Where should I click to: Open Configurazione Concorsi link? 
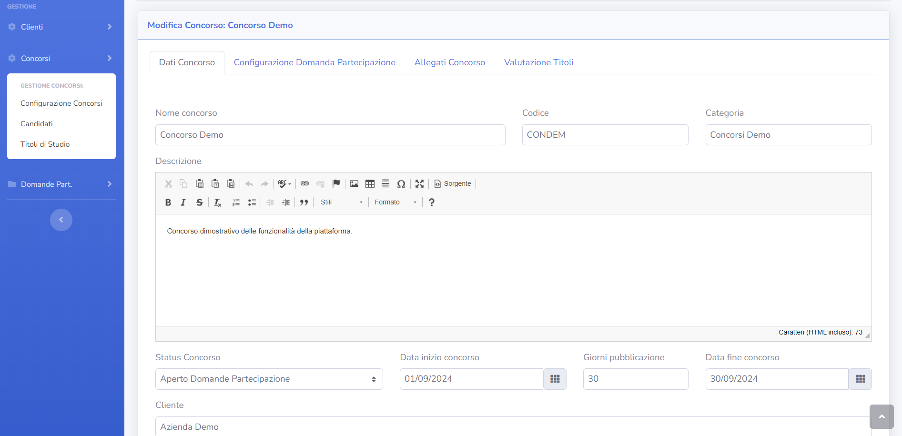(61, 103)
